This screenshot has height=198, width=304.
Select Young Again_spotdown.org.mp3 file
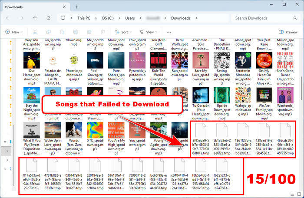click(159, 139)
